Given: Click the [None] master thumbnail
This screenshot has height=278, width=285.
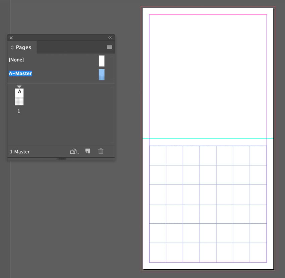Looking at the screenshot, I should (x=102, y=61).
